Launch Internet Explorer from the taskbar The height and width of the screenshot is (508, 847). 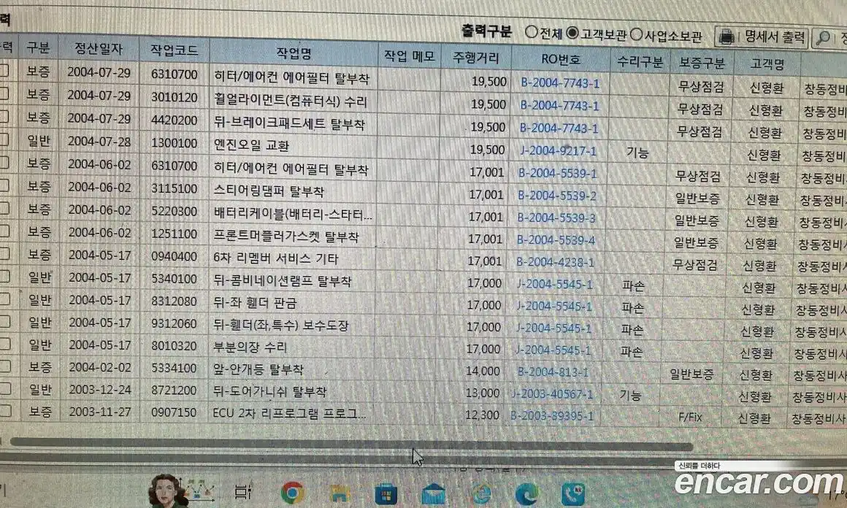click(x=480, y=494)
